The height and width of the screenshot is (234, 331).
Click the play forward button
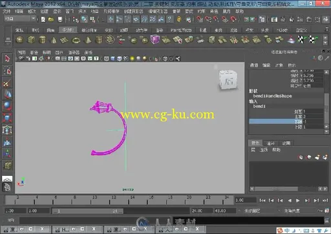(298, 200)
